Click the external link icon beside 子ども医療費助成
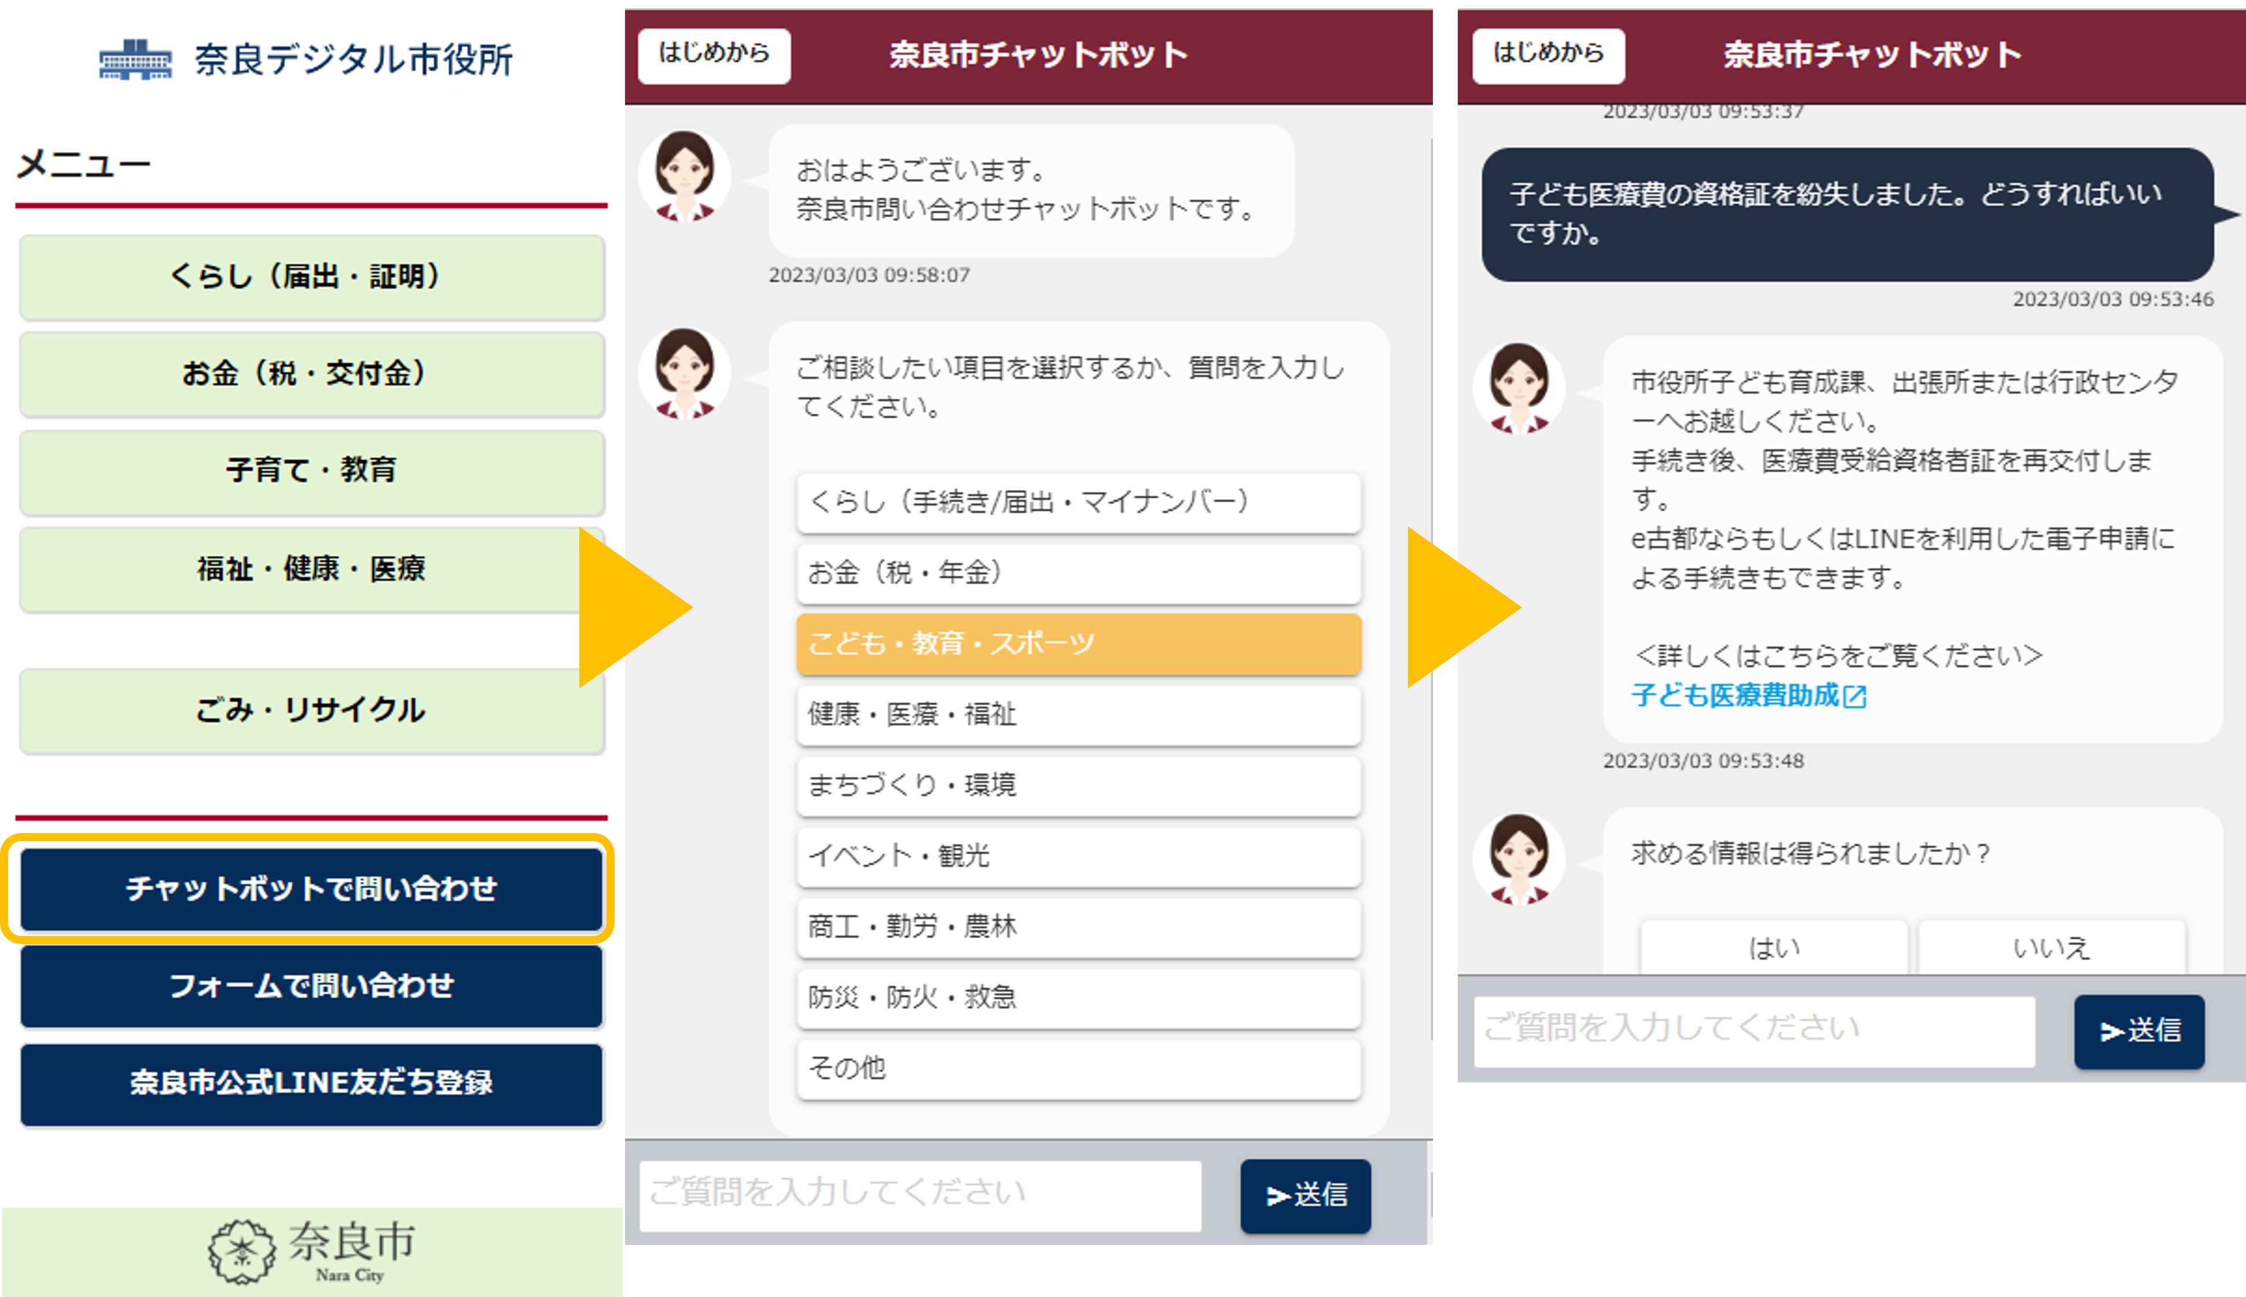The width and height of the screenshot is (2246, 1297). (x=1855, y=697)
